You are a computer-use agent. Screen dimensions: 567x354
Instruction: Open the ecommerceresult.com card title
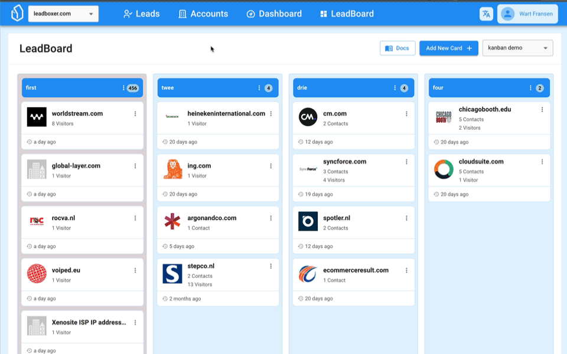click(356, 270)
